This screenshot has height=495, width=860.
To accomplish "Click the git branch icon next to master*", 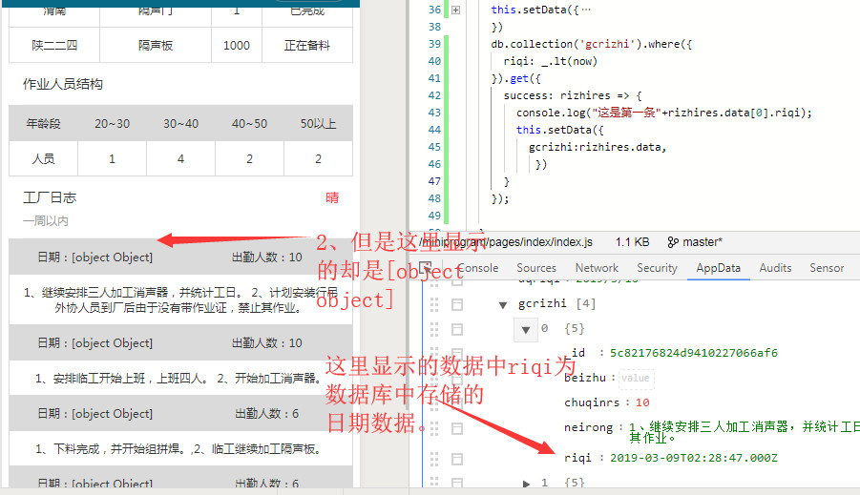I will (673, 241).
